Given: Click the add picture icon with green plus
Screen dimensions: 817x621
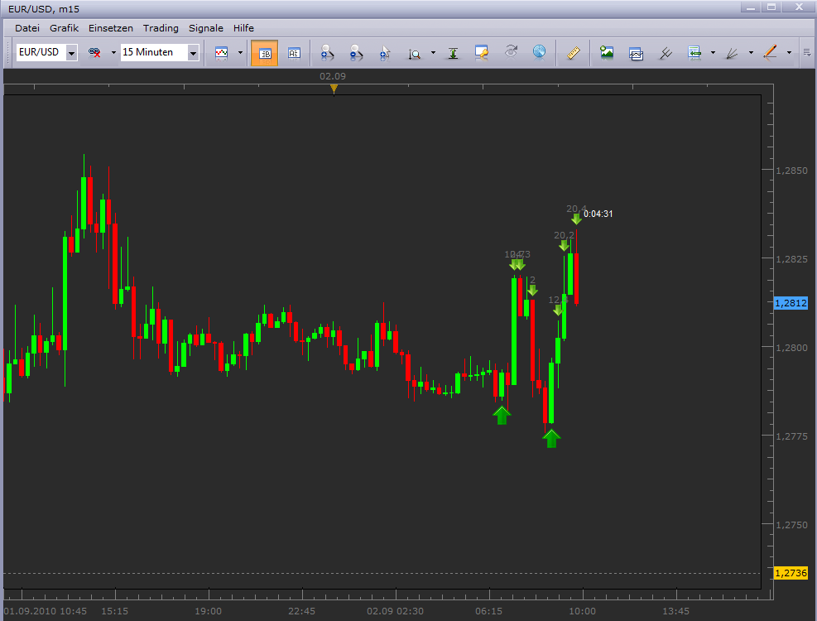Looking at the screenshot, I should 607,52.
